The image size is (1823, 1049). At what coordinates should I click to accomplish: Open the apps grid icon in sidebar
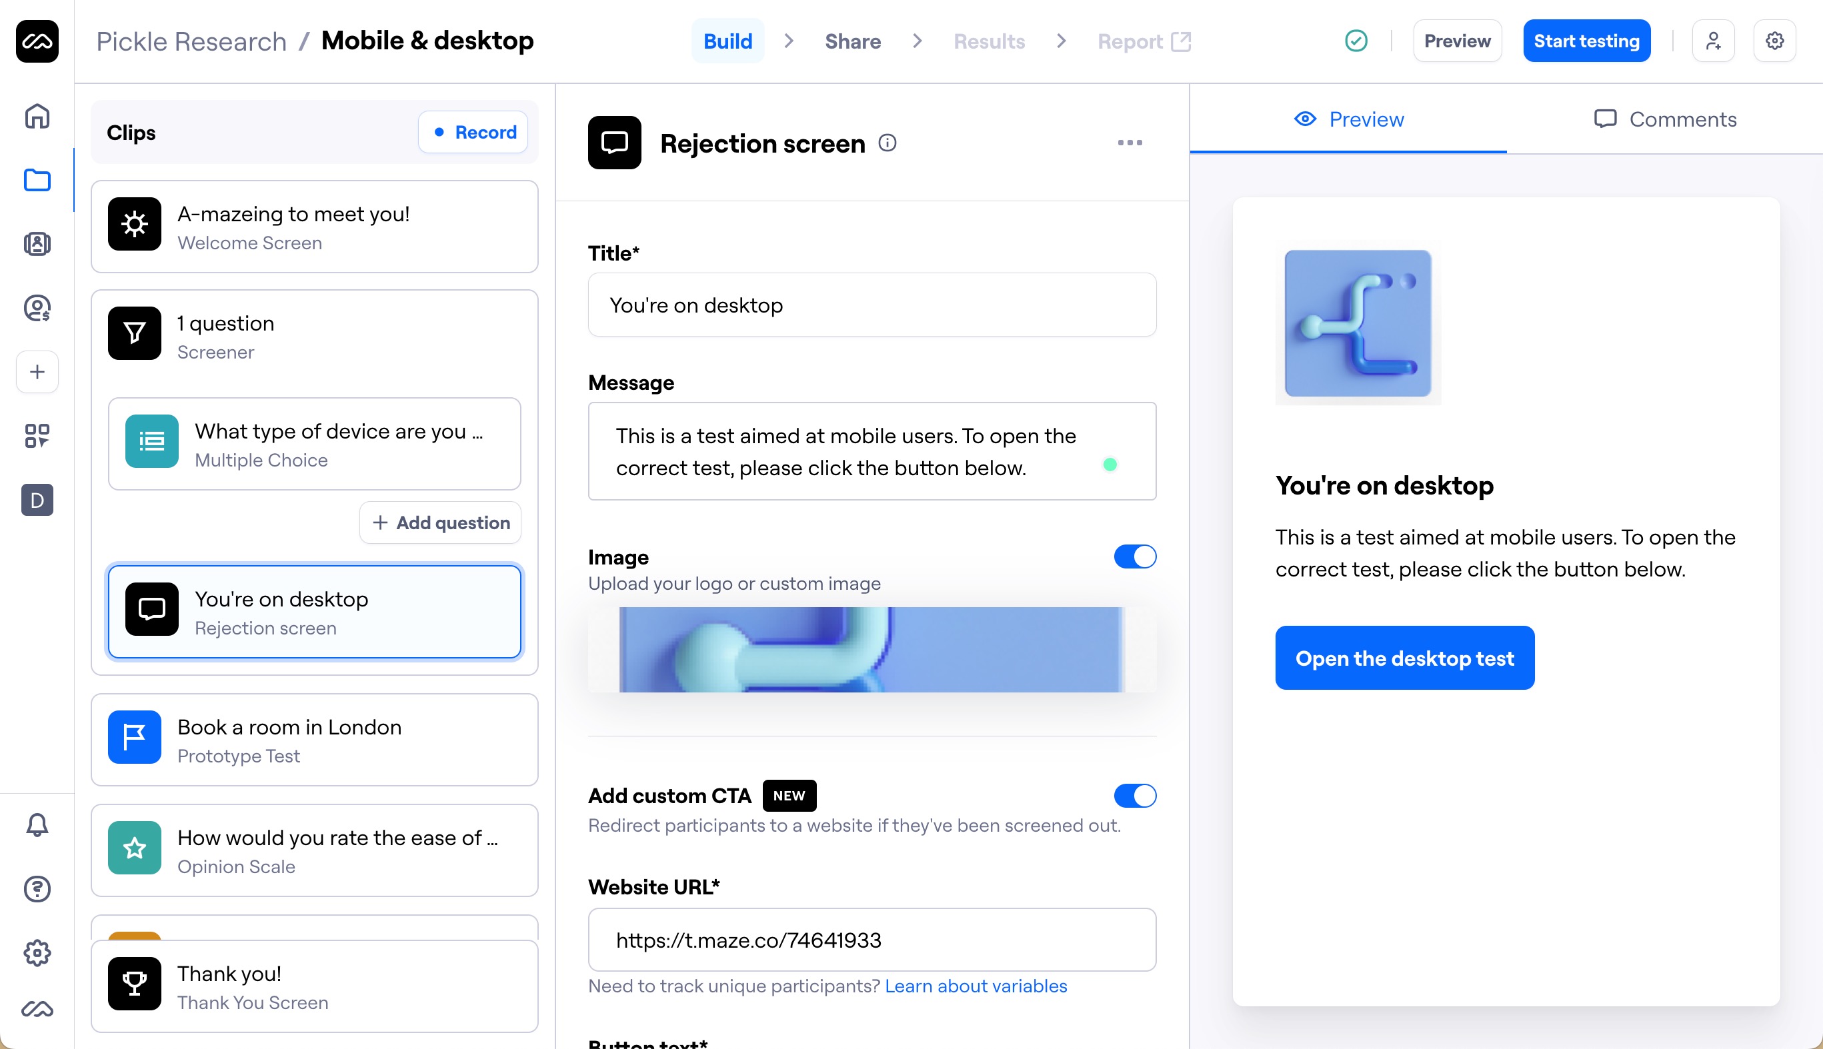pos(37,436)
